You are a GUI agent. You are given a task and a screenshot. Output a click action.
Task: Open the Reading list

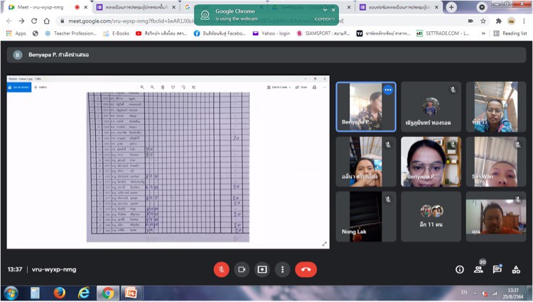click(510, 33)
